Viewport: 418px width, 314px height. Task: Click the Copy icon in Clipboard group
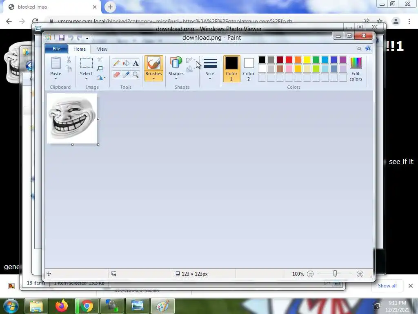(x=69, y=69)
